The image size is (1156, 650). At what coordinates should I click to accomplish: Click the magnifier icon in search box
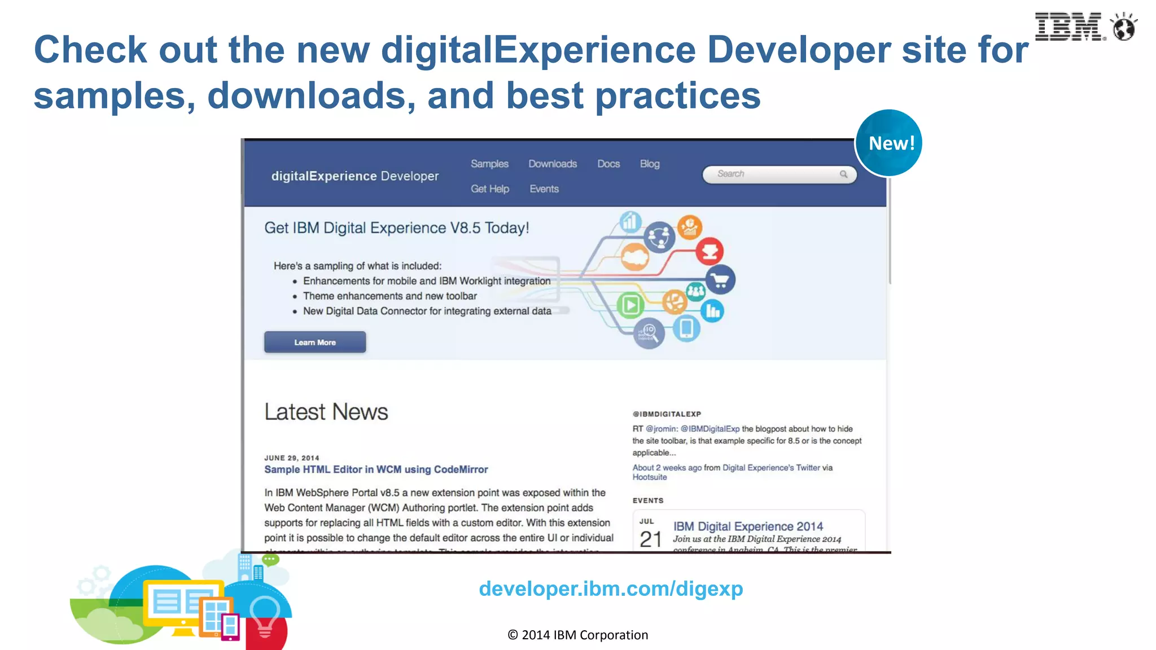pyautogui.click(x=843, y=174)
